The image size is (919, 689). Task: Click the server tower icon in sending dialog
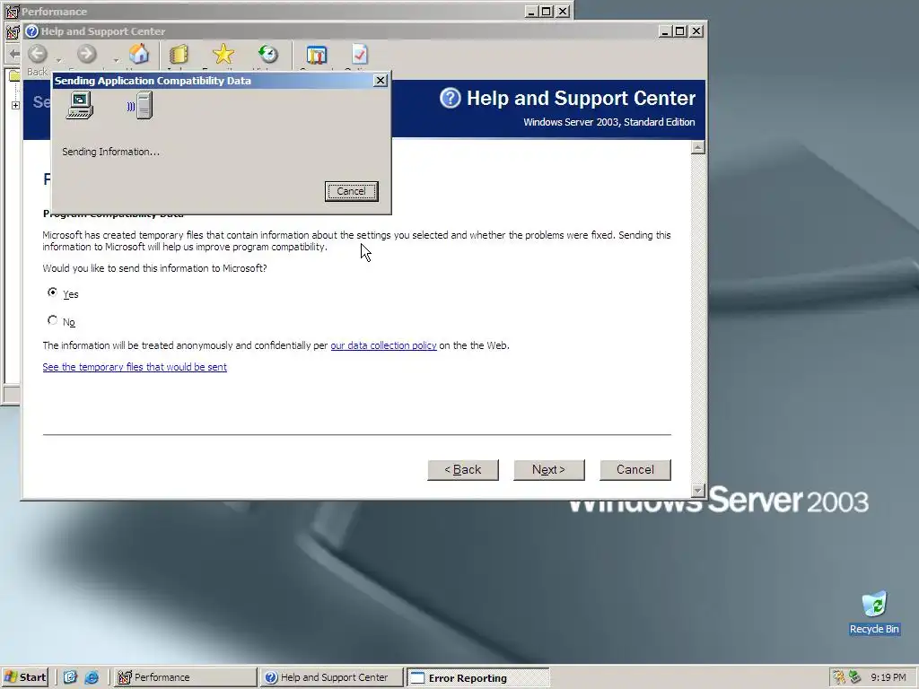144,106
